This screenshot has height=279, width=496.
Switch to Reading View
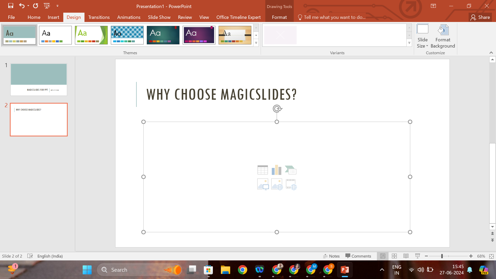coord(406,256)
